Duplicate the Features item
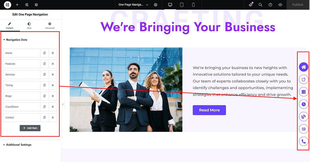Screen dimensions: 310x162 click(x=44, y=64)
